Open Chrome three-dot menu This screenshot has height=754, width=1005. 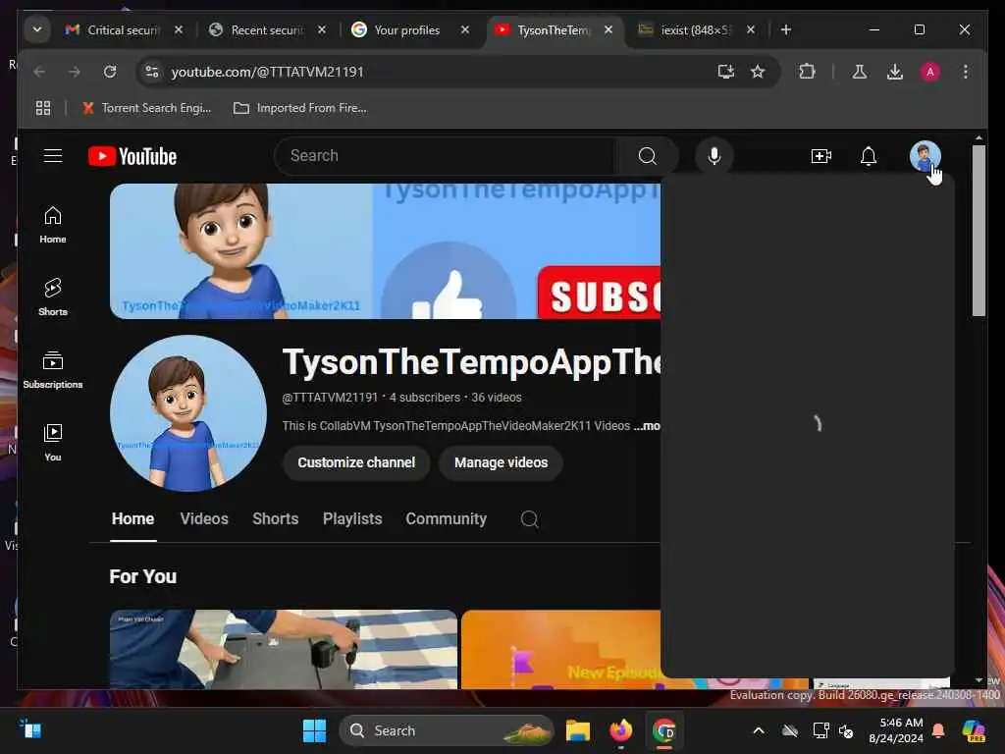click(966, 72)
